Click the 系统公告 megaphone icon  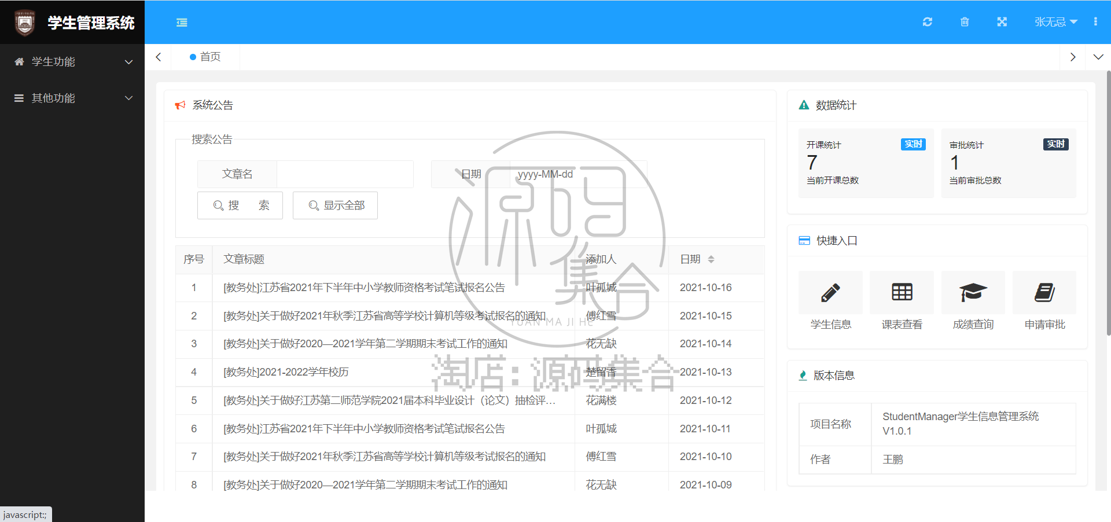click(x=181, y=105)
